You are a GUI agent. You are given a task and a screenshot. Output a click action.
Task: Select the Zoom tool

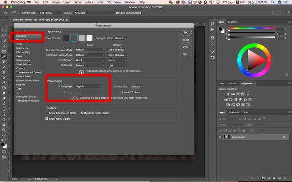(x=4, y=130)
